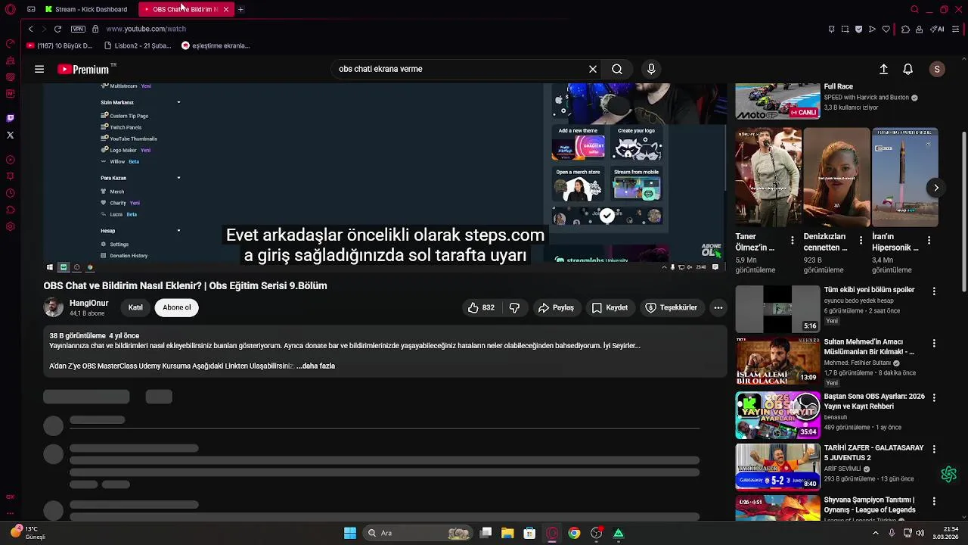
Task: Open Opera sidebar settings gear
Action: point(10,226)
